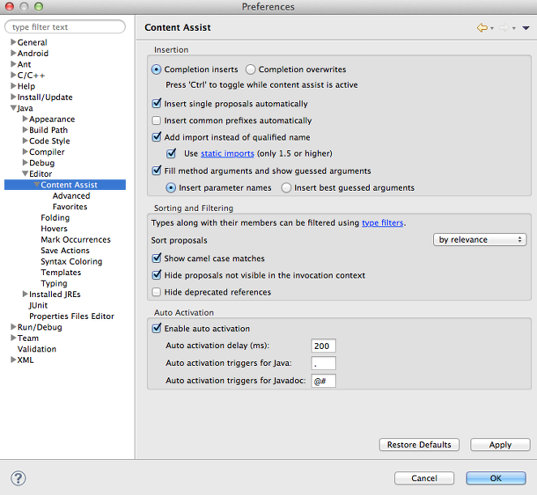Select Hovers in the tree
Viewport: 537px width, 495px height.
click(54, 229)
